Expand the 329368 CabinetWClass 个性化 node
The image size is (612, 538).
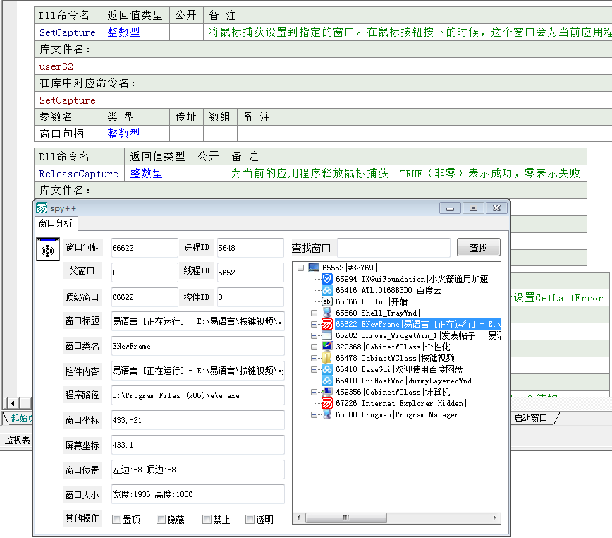tap(314, 347)
